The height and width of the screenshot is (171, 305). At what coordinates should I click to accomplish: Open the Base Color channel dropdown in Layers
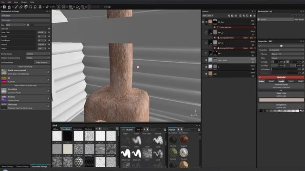(208, 16)
